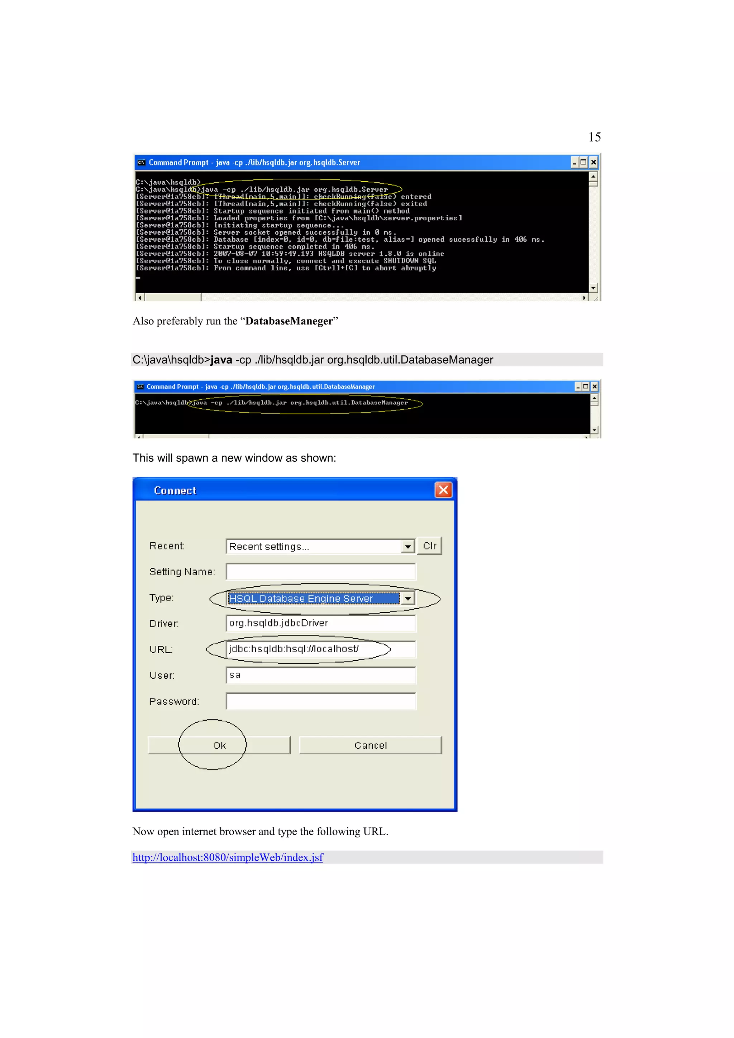Click the Driver field with org.hsqldb.jdbcDriver
734x1038 pixels.
coord(321,624)
